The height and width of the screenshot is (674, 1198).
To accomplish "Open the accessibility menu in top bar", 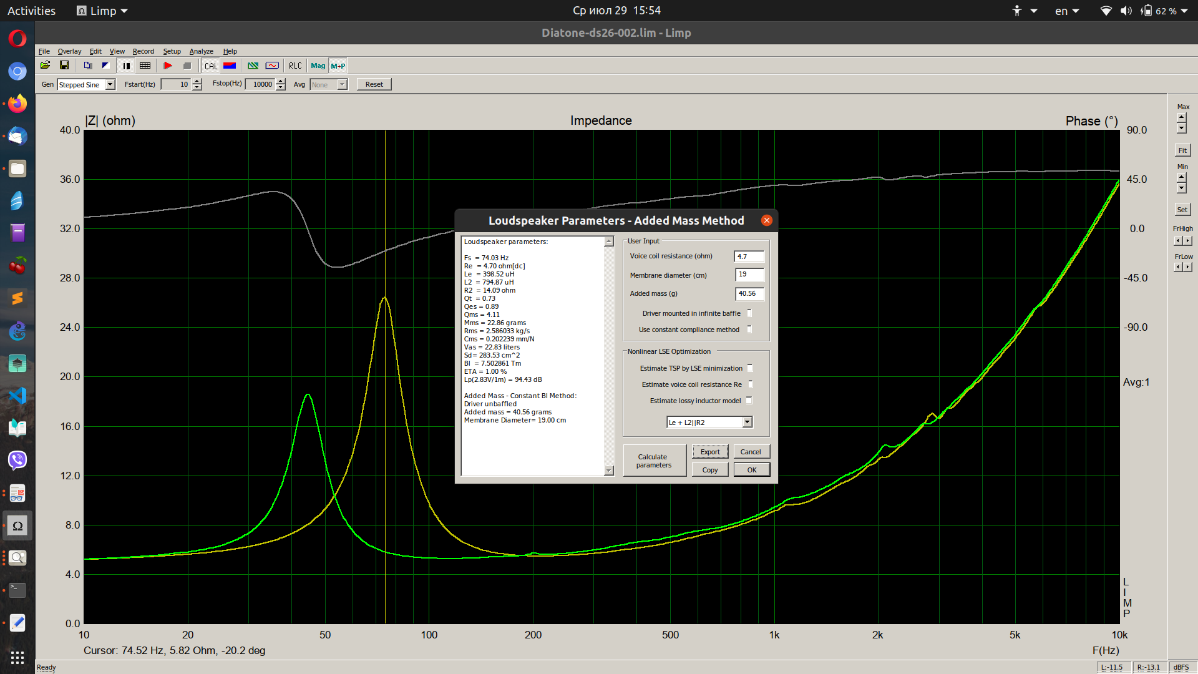I will (1024, 11).
